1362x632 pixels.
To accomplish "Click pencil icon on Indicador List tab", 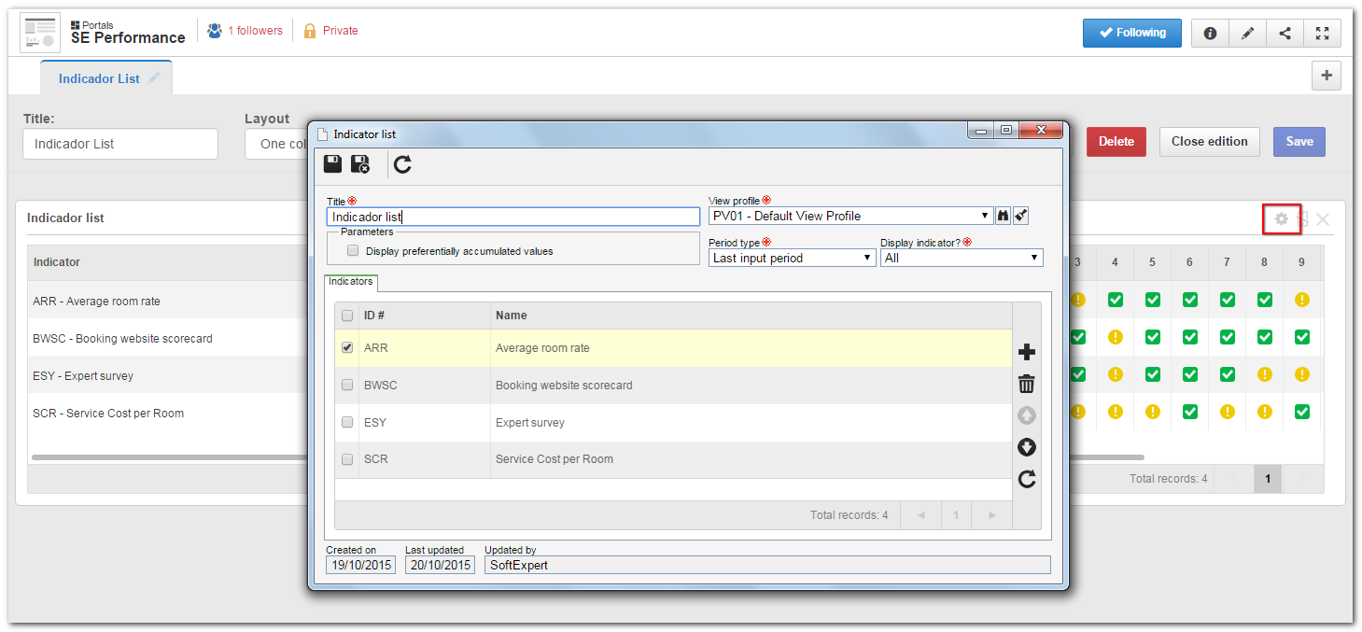I will (x=154, y=78).
